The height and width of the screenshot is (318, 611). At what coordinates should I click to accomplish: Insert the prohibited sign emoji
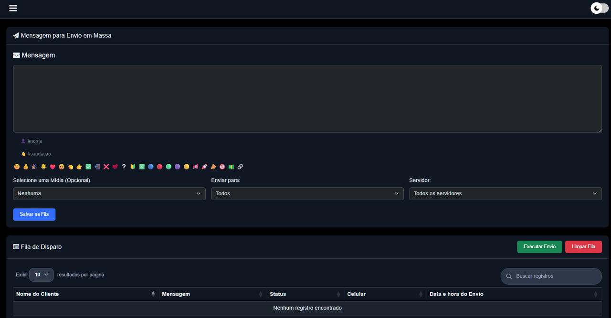[x=222, y=167]
